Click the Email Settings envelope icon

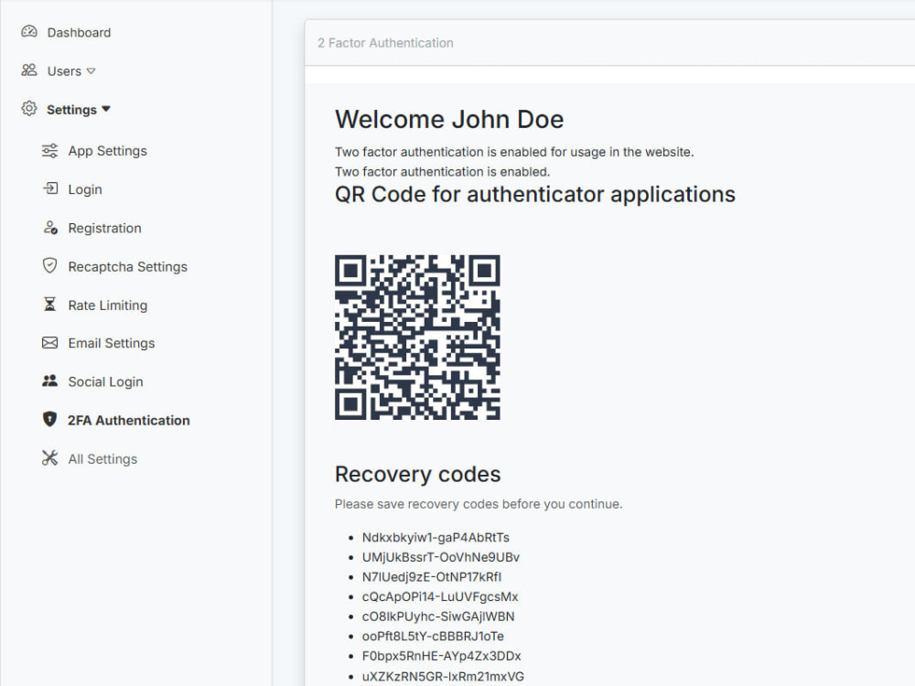point(50,343)
